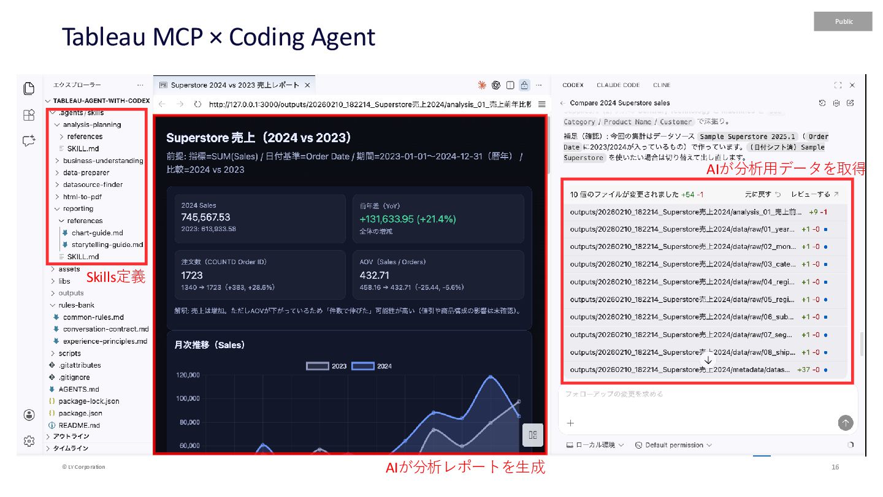This screenshot has height=497, width=883.
Task: Open the Extensions view in activity bar
Action: 28,115
